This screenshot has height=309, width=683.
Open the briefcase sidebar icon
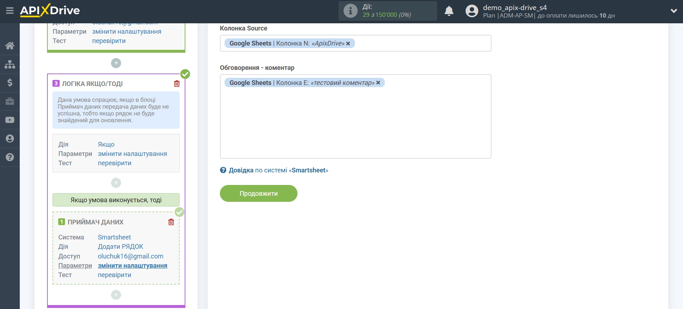coord(10,101)
